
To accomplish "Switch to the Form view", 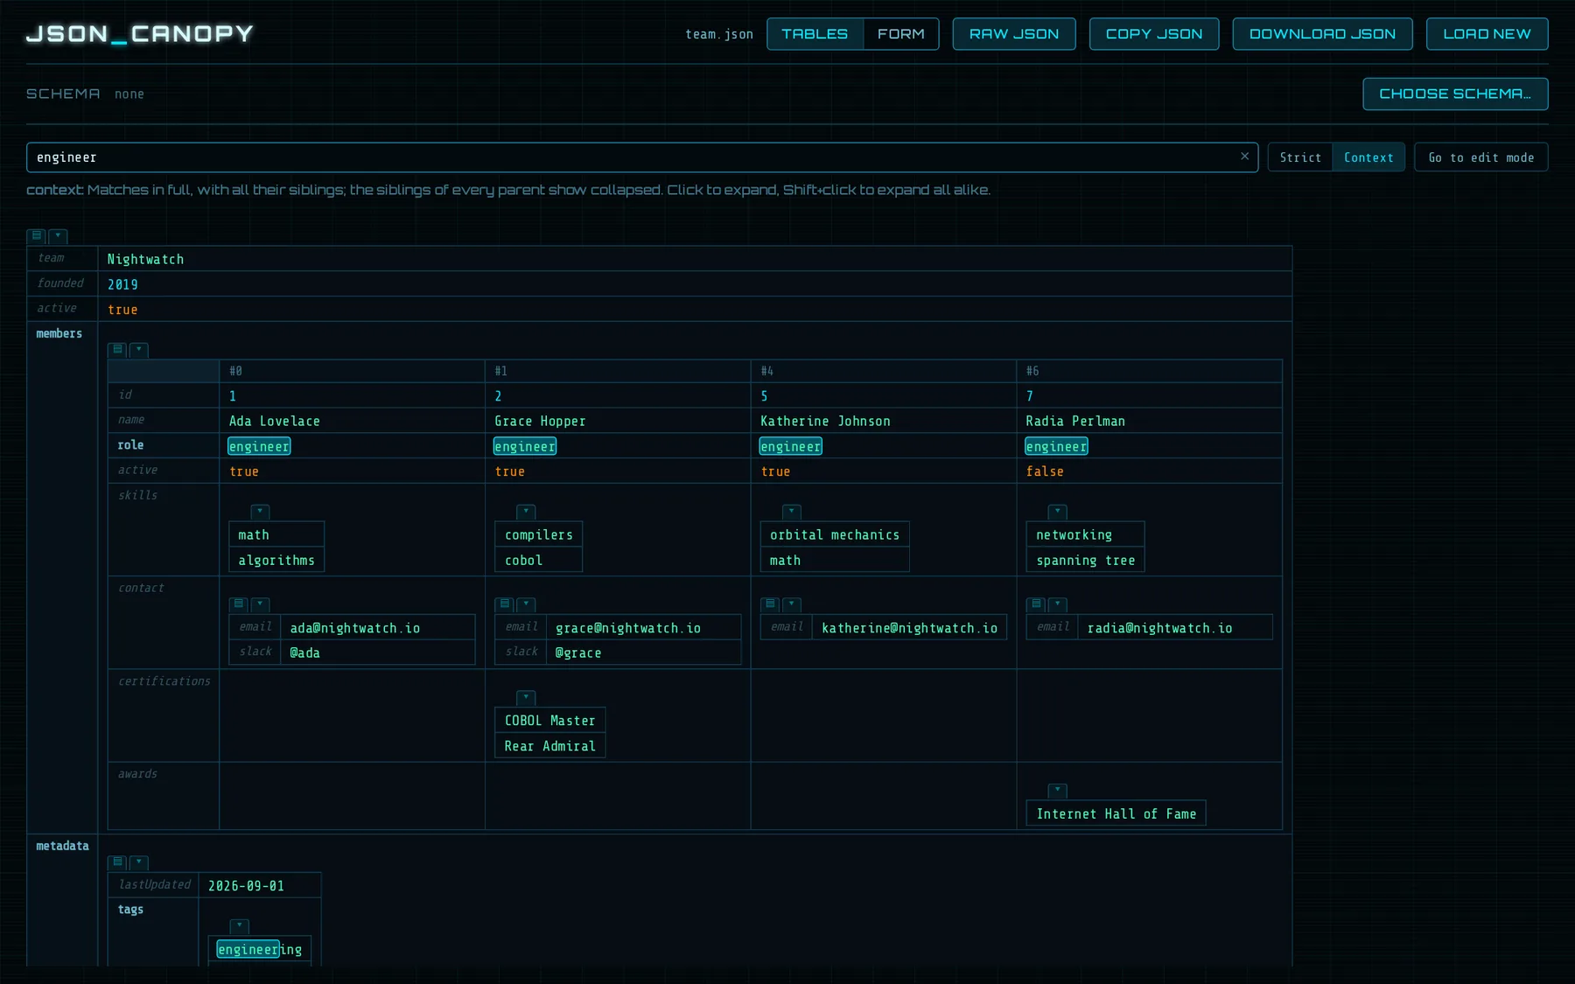I will coord(900,34).
